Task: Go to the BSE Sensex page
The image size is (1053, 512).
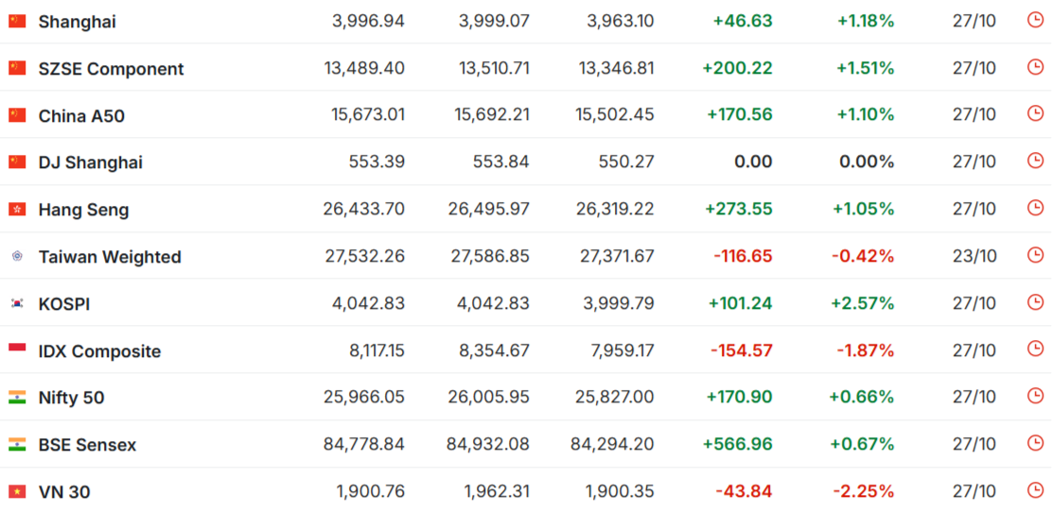Action: 87,444
